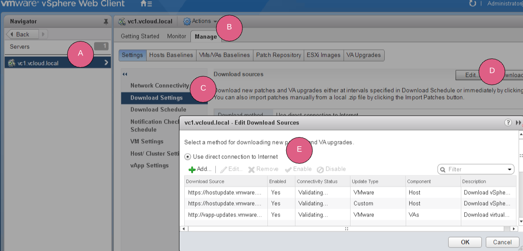Open the help icon in Edit Download Sources
This screenshot has width=523, height=251.
tap(508, 123)
